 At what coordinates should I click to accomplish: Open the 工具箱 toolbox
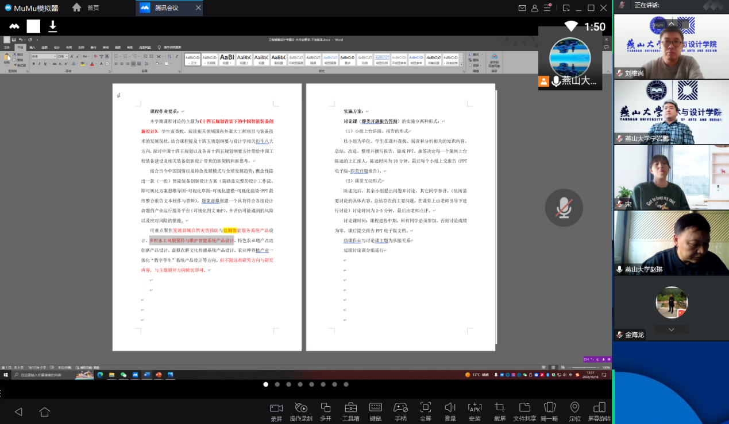[350, 408]
